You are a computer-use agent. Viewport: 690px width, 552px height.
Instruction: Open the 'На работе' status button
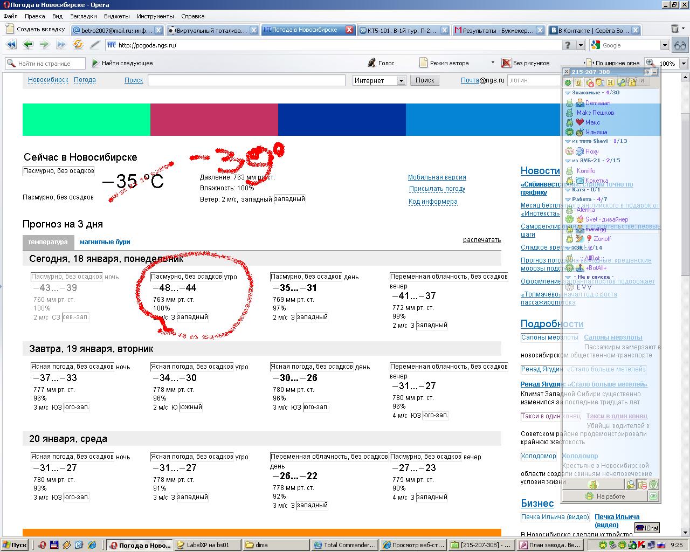(605, 496)
